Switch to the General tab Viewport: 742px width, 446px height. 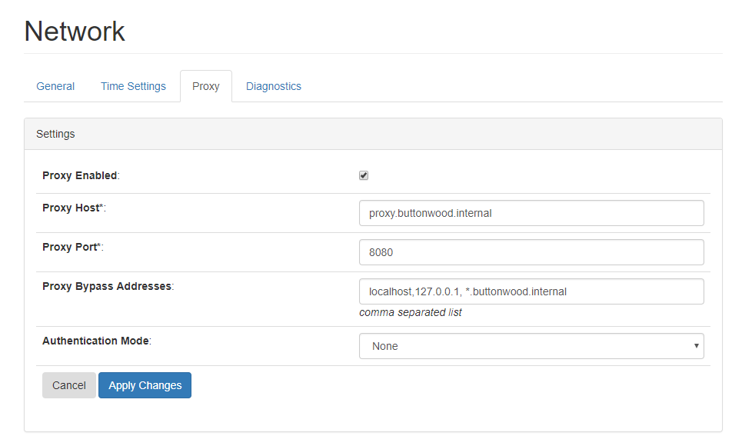pos(55,86)
